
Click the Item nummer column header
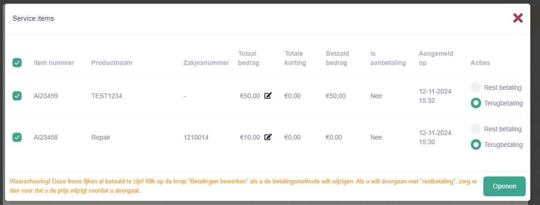(54, 63)
